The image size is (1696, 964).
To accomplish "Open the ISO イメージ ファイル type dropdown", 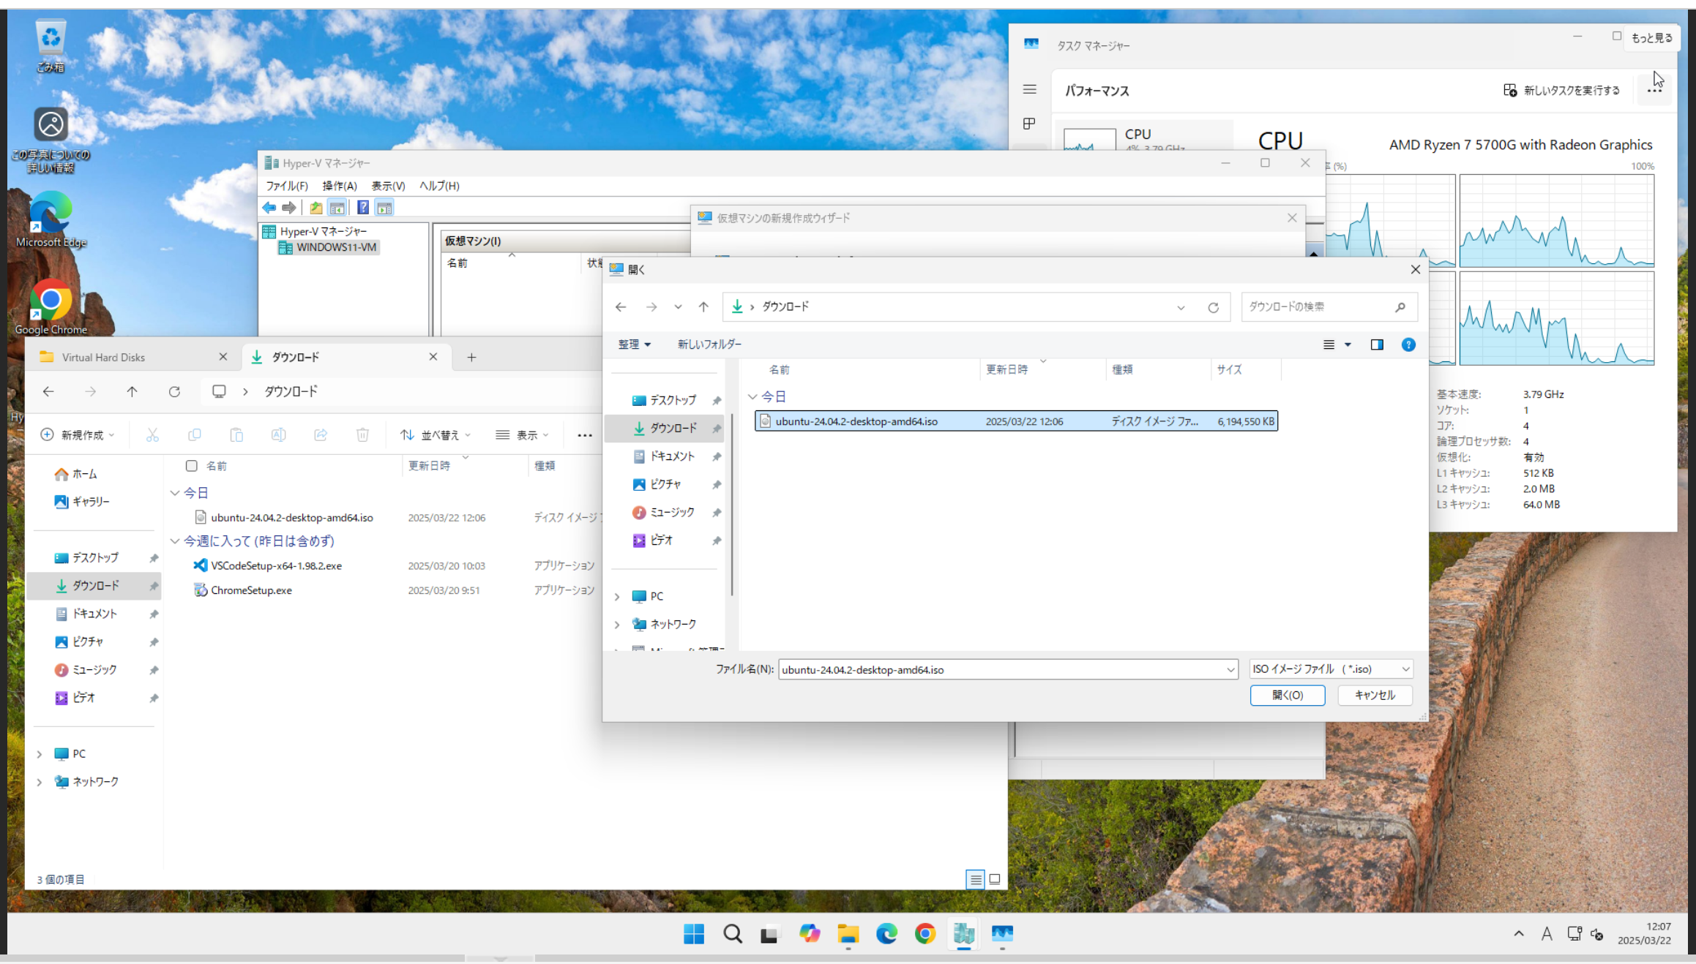I will click(x=1331, y=669).
